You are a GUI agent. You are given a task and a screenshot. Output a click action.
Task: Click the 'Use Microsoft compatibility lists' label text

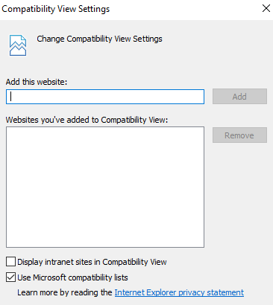point(72,277)
